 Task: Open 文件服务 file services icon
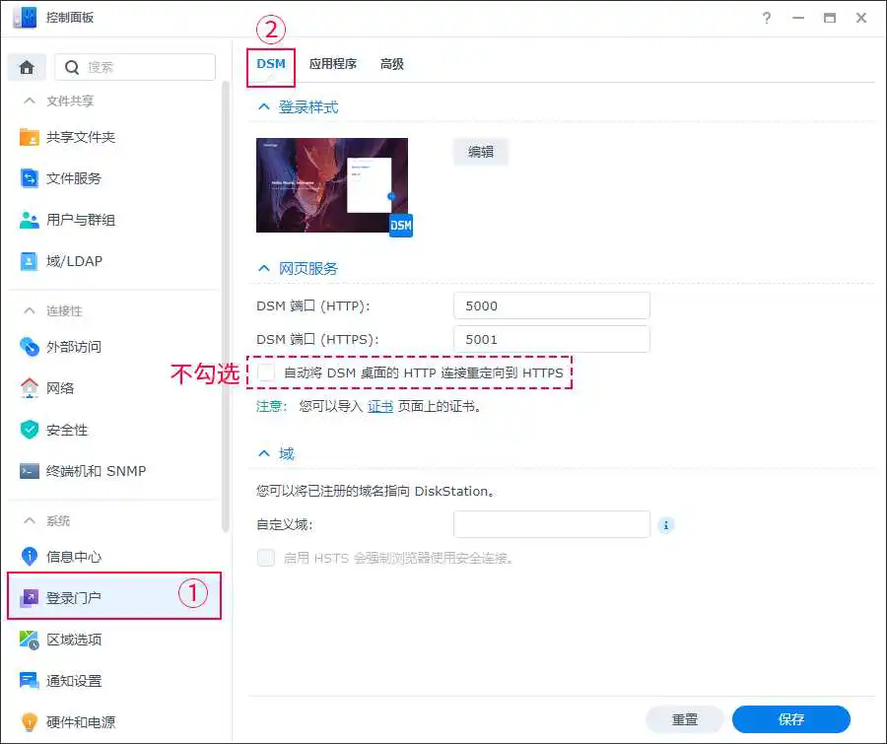tap(30, 178)
